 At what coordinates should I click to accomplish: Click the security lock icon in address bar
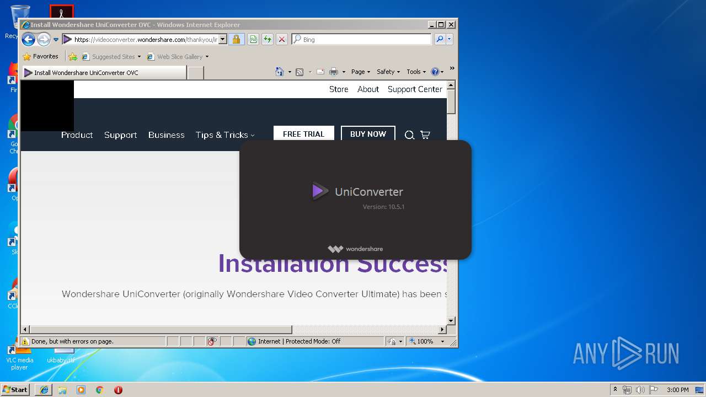236,39
